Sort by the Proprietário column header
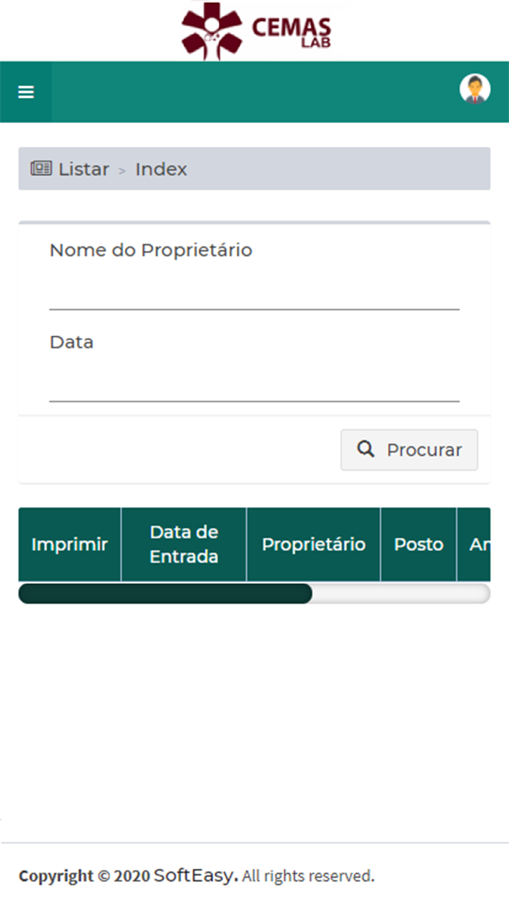Viewport: 509px width, 906px height. coord(314,544)
